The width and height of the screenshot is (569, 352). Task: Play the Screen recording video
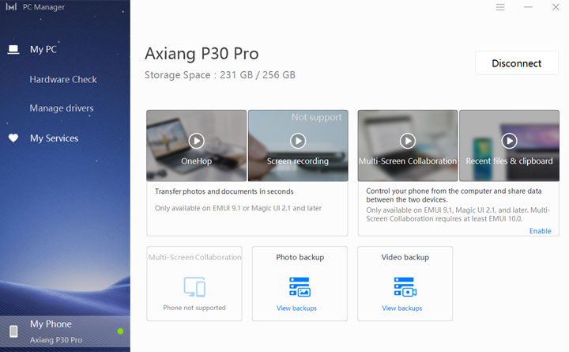click(x=297, y=141)
